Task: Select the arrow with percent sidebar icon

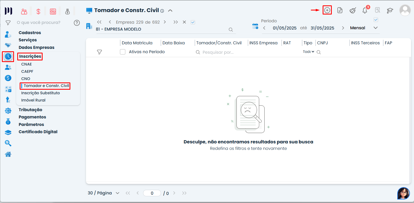Action: click(x=8, y=100)
